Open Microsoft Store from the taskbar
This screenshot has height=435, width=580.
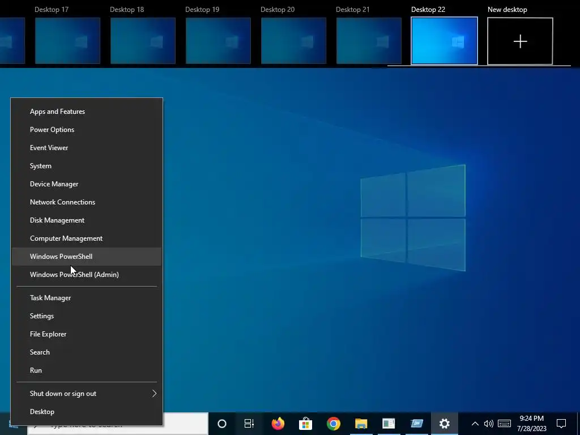[x=305, y=424]
